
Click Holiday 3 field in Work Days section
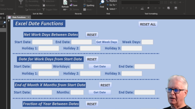(x=132, y=74)
